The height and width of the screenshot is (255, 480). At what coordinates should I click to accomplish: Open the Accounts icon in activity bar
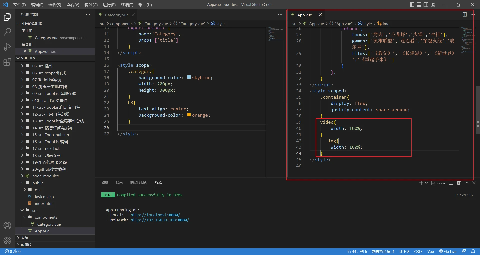point(7,226)
